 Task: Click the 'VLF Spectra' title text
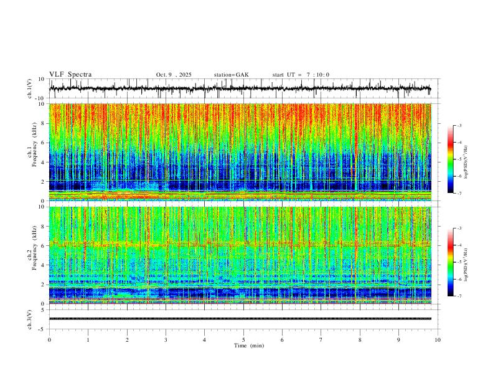(x=70, y=75)
